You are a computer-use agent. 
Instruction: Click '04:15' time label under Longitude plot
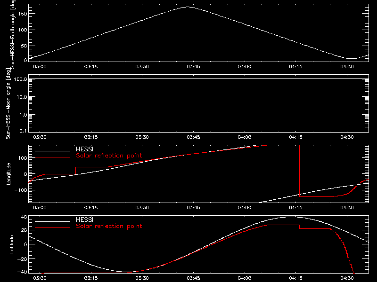[296, 208]
